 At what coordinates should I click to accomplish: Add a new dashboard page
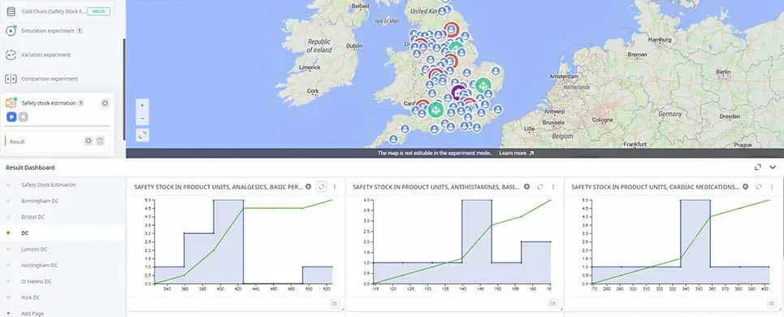click(x=32, y=314)
